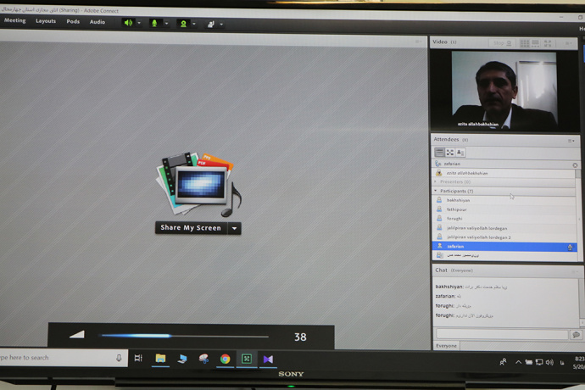Screen dimensions: 585x390
Task: Open the raise hand status dropdown arrow
Action: coord(221,24)
